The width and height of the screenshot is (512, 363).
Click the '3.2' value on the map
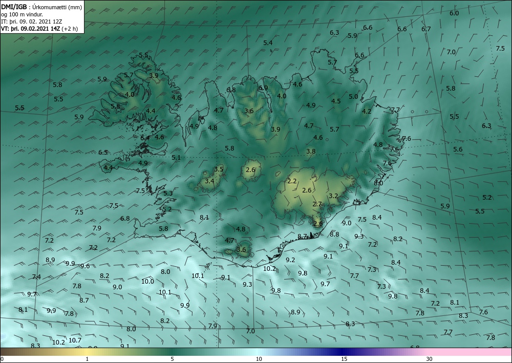pos(333,196)
